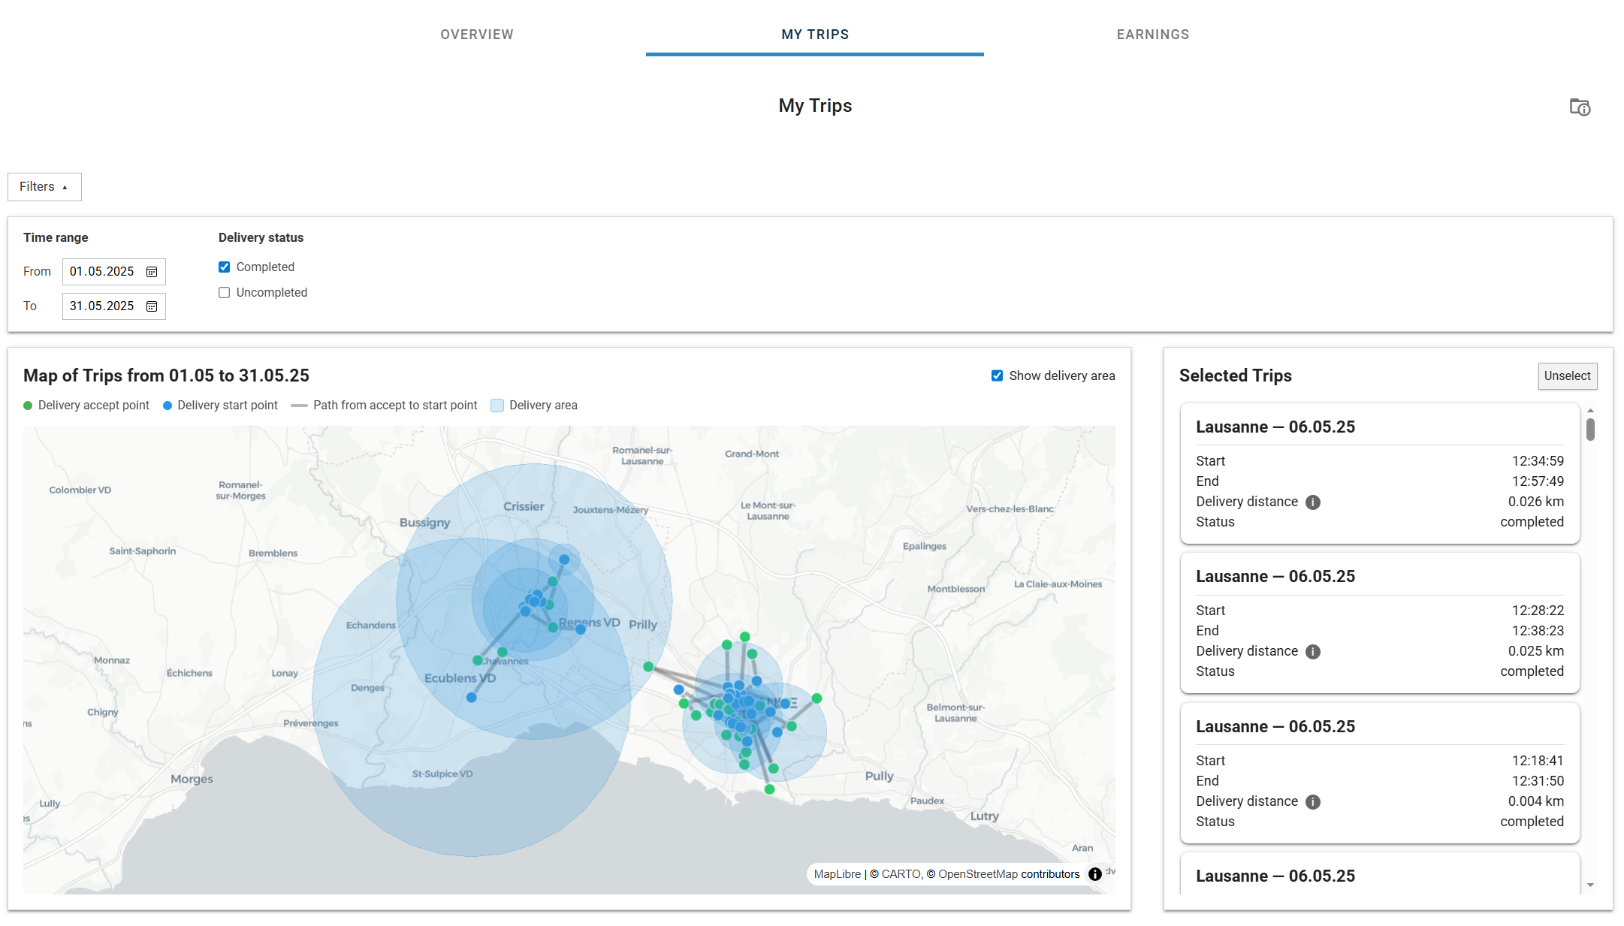Select the trip card starting 12:34:59
The image size is (1624, 926).
coord(1380,474)
